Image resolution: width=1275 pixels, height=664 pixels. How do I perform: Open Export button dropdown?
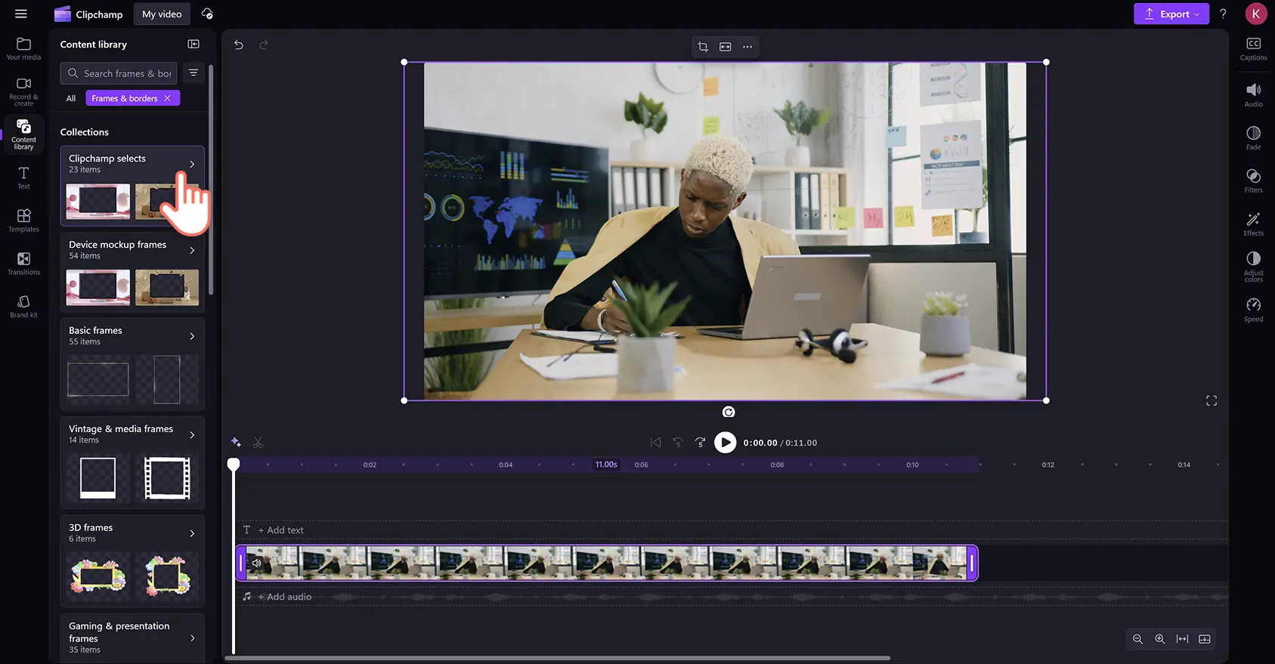click(1171, 14)
